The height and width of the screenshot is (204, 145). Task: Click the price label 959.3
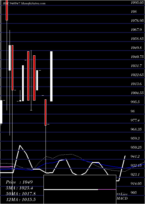[135, 138]
